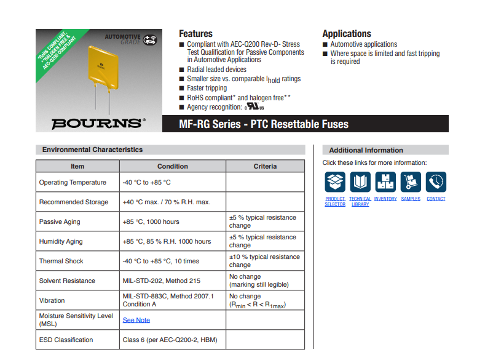
Task: Click the Contact phone icon
Action: (436, 182)
